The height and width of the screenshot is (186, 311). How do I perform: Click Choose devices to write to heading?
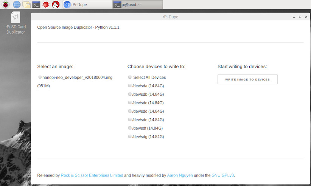click(156, 67)
